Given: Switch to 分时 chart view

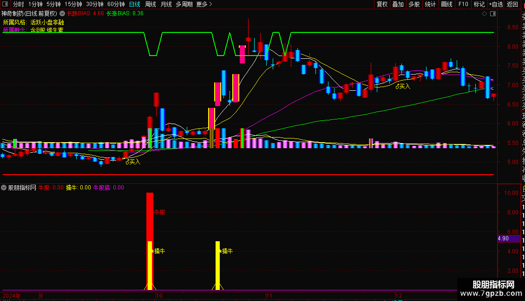Looking at the screenshot, I should 19,4.
